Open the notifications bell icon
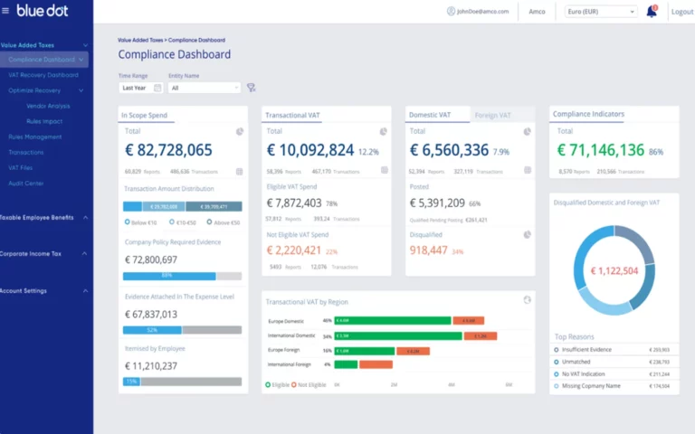This screenshot has height=434, width=695. 652,12
